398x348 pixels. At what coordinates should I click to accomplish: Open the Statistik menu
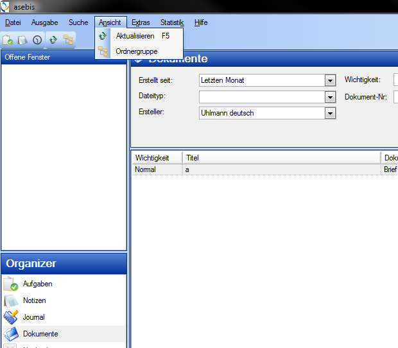pyautogui.click(x=172, y=22)
